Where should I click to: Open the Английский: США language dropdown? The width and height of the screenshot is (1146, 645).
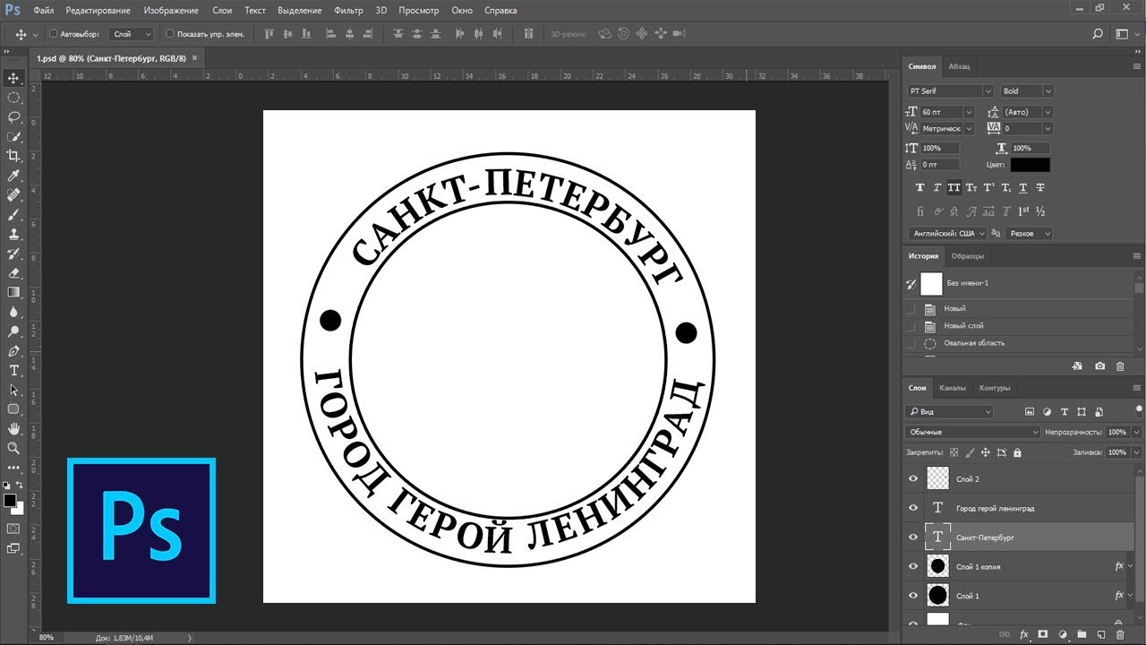pos(946,233)
